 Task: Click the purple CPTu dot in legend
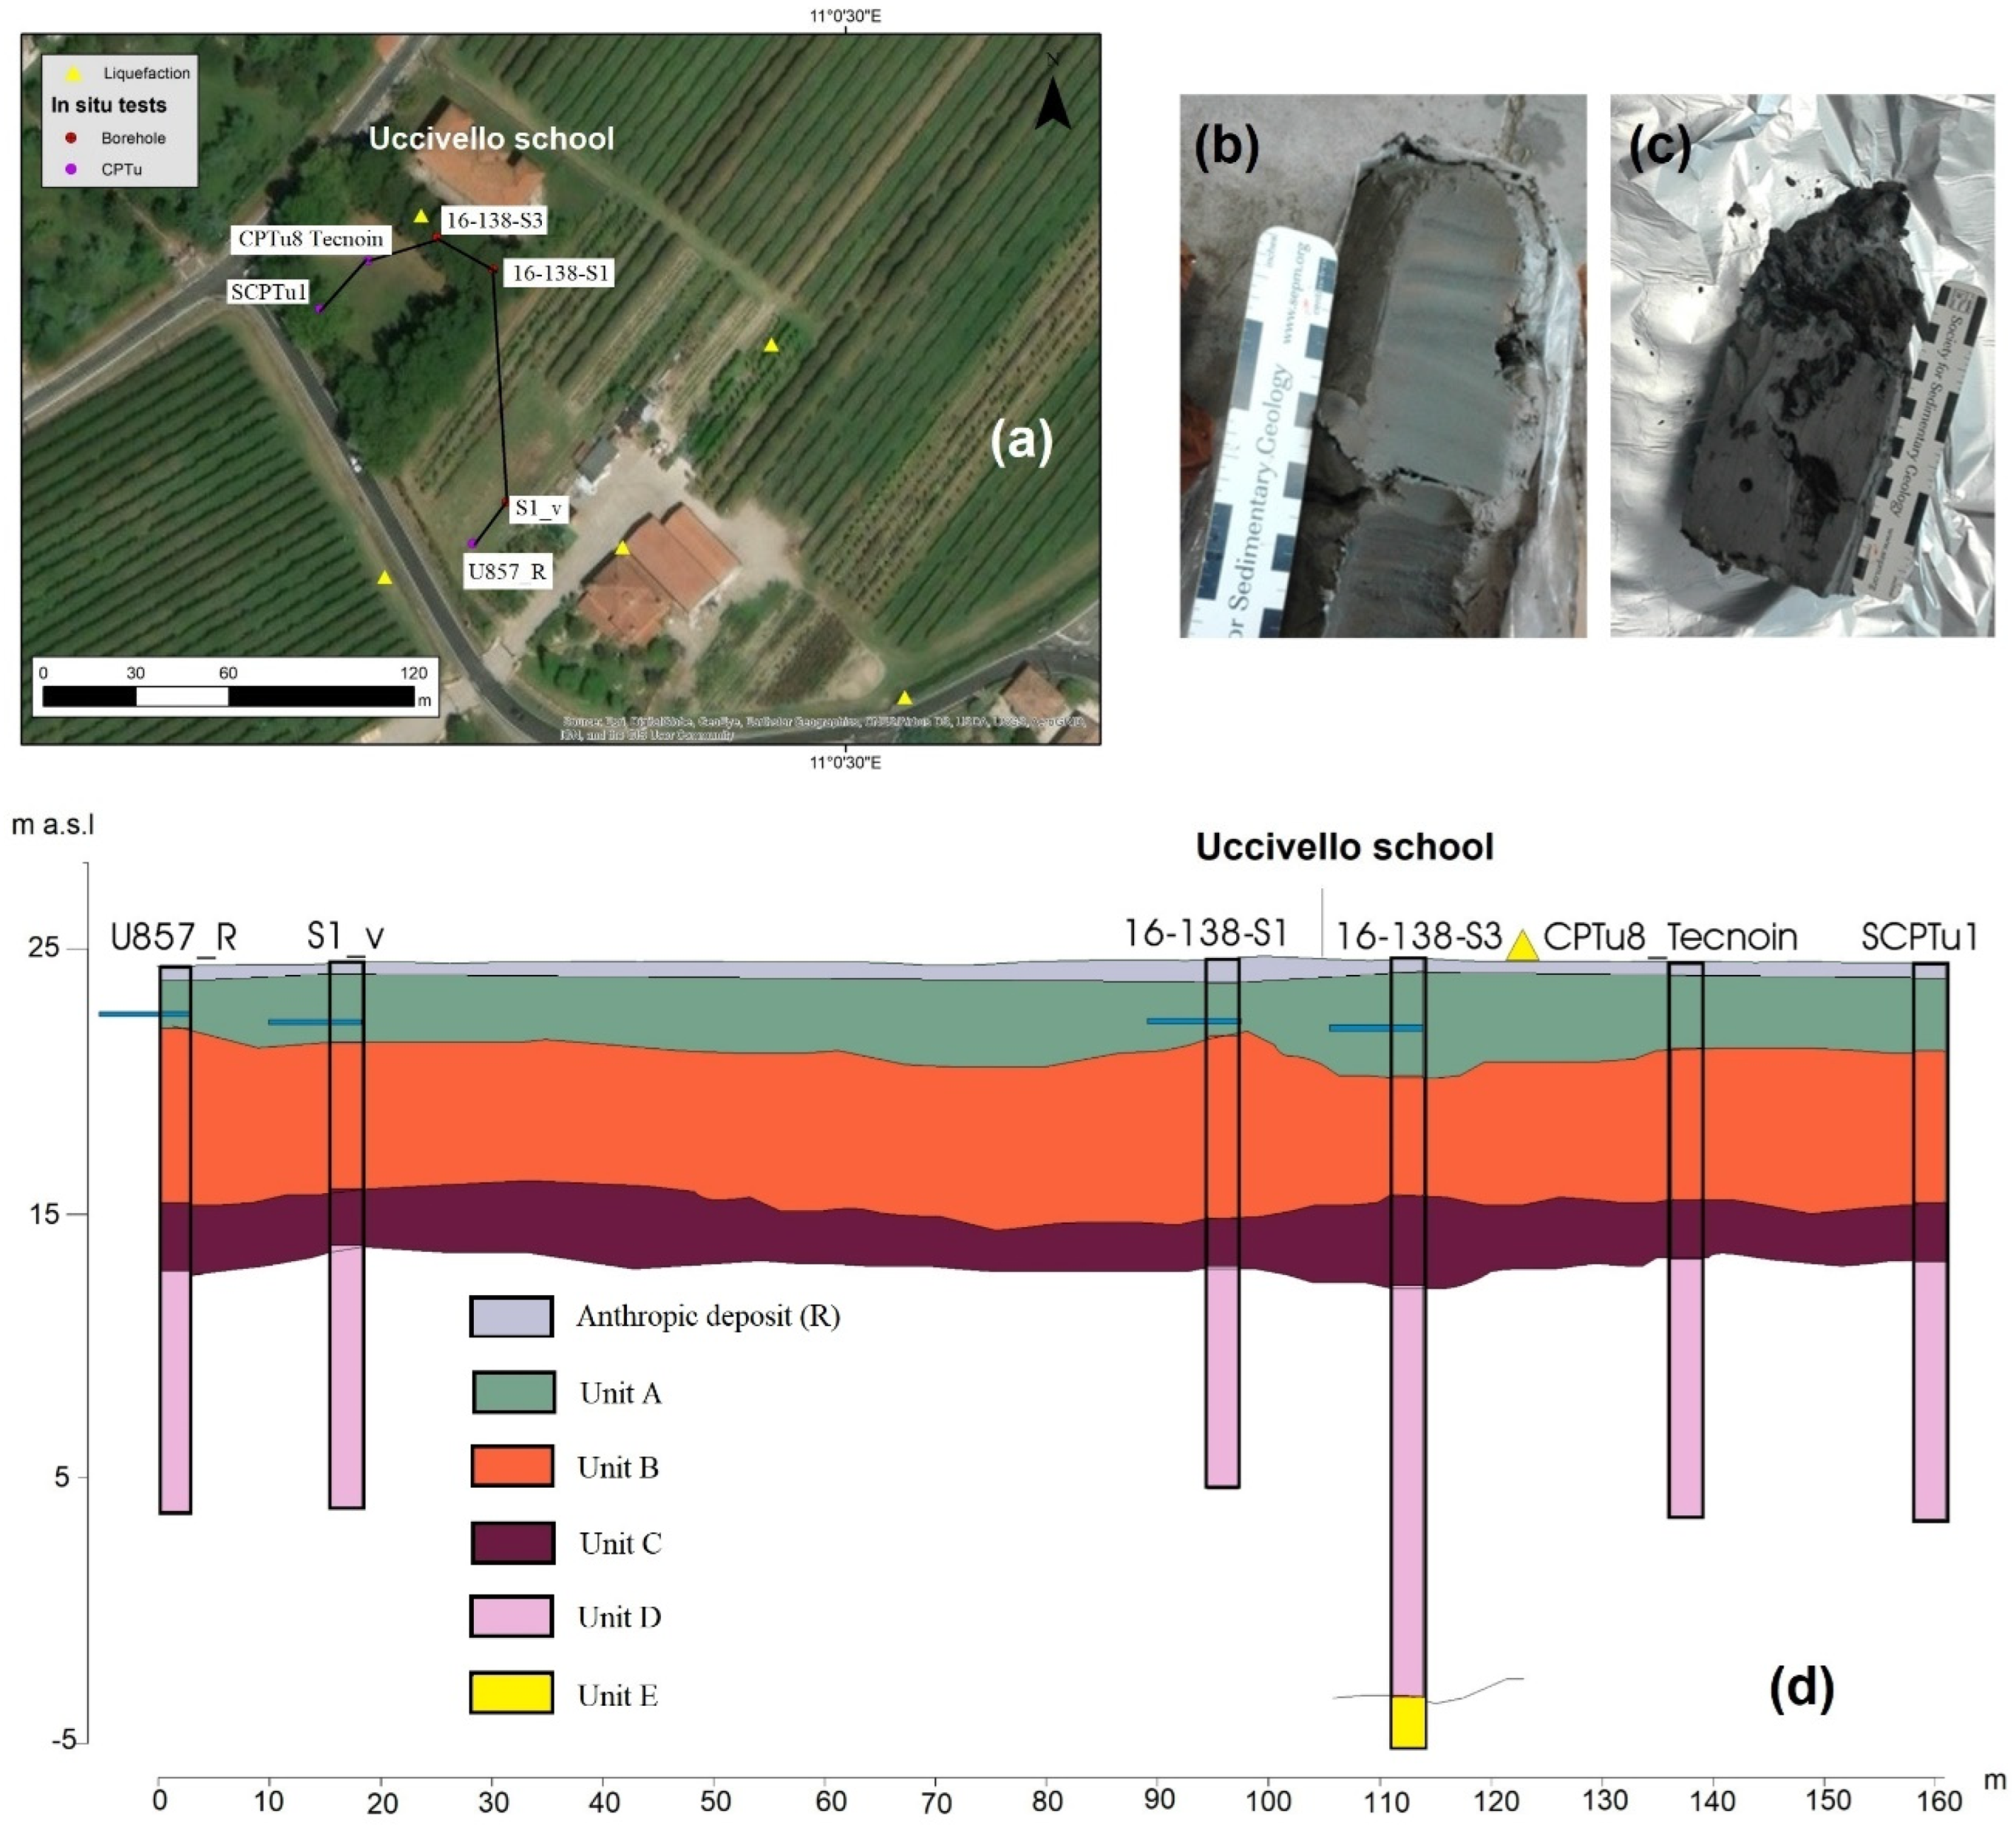pyautogui.click(x=71, y=169)
